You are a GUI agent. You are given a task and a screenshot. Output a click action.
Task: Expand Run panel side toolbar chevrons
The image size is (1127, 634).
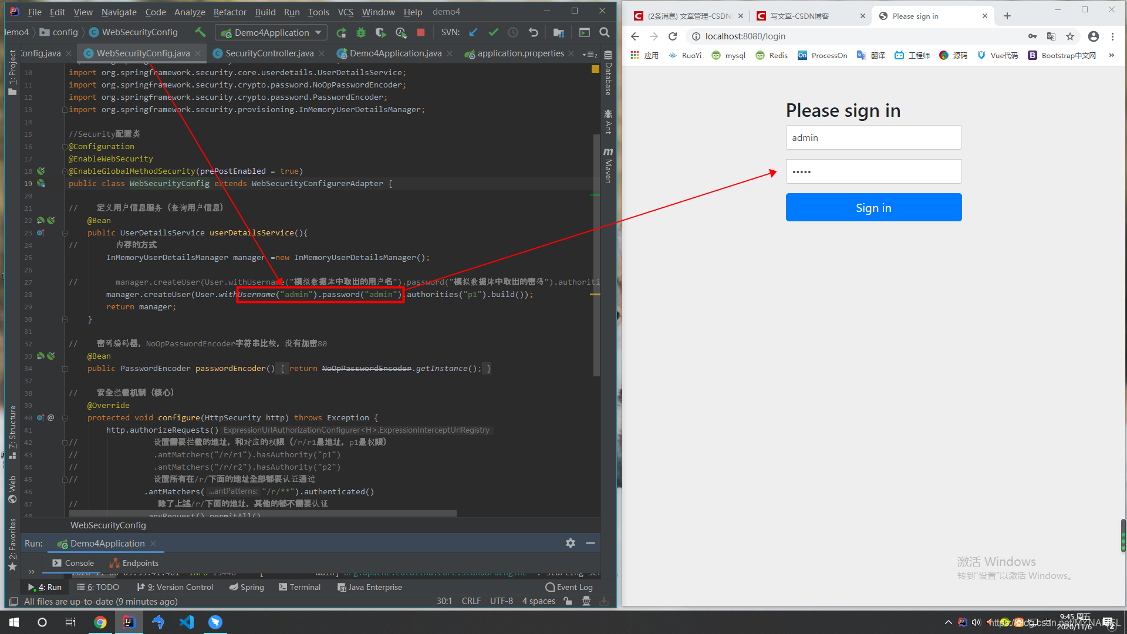pyautogui.click(x=32, y=571)
